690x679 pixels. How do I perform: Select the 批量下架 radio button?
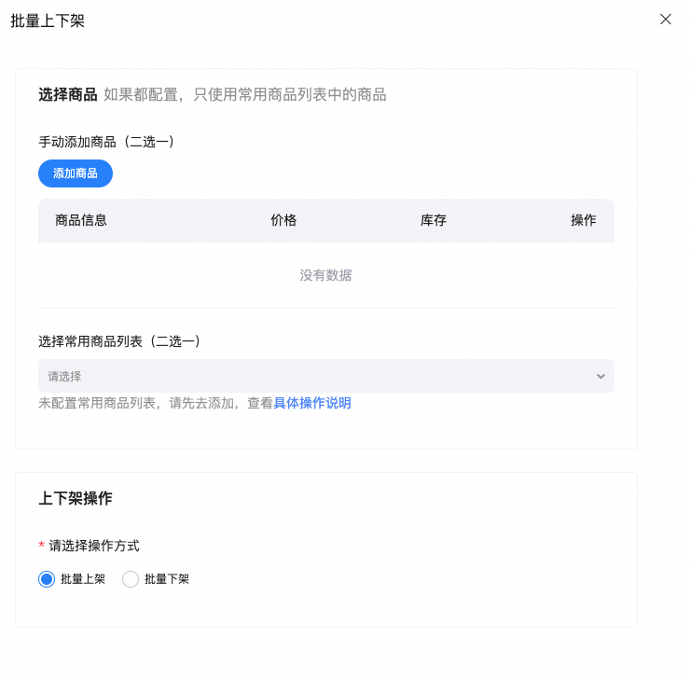tap(131, 579)
